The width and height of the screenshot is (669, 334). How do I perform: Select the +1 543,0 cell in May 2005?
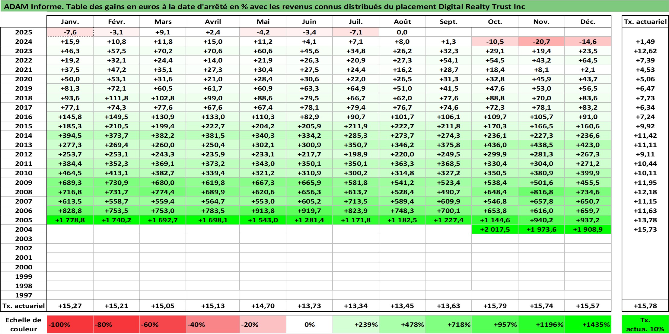(x=263, y=220)
